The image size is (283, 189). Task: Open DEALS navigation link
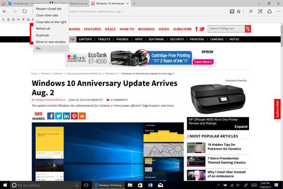(110, 29)
